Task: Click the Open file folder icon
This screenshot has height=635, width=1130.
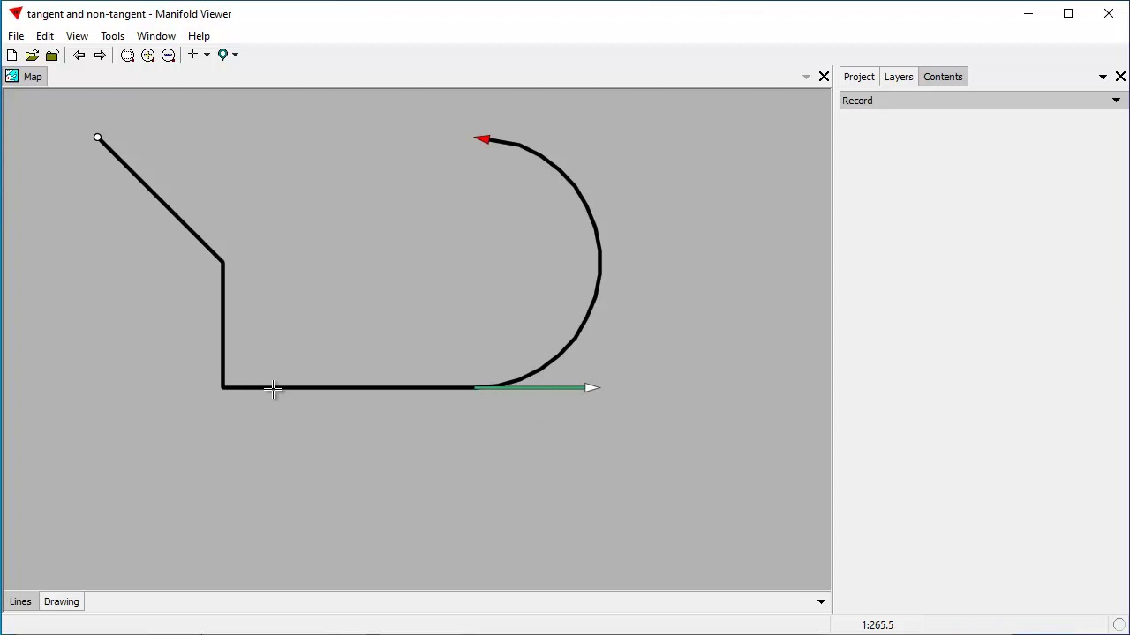Action: pos(32,55)
